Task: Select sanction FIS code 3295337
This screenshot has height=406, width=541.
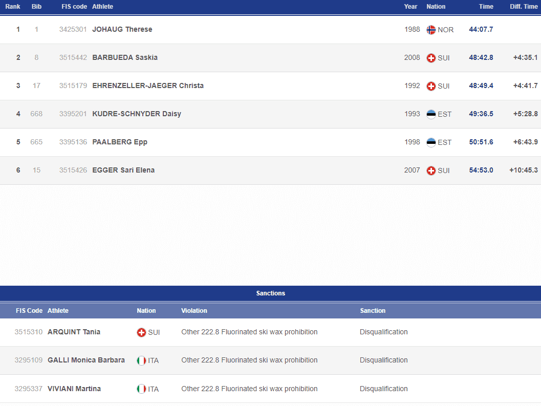Action: [28, 389]
